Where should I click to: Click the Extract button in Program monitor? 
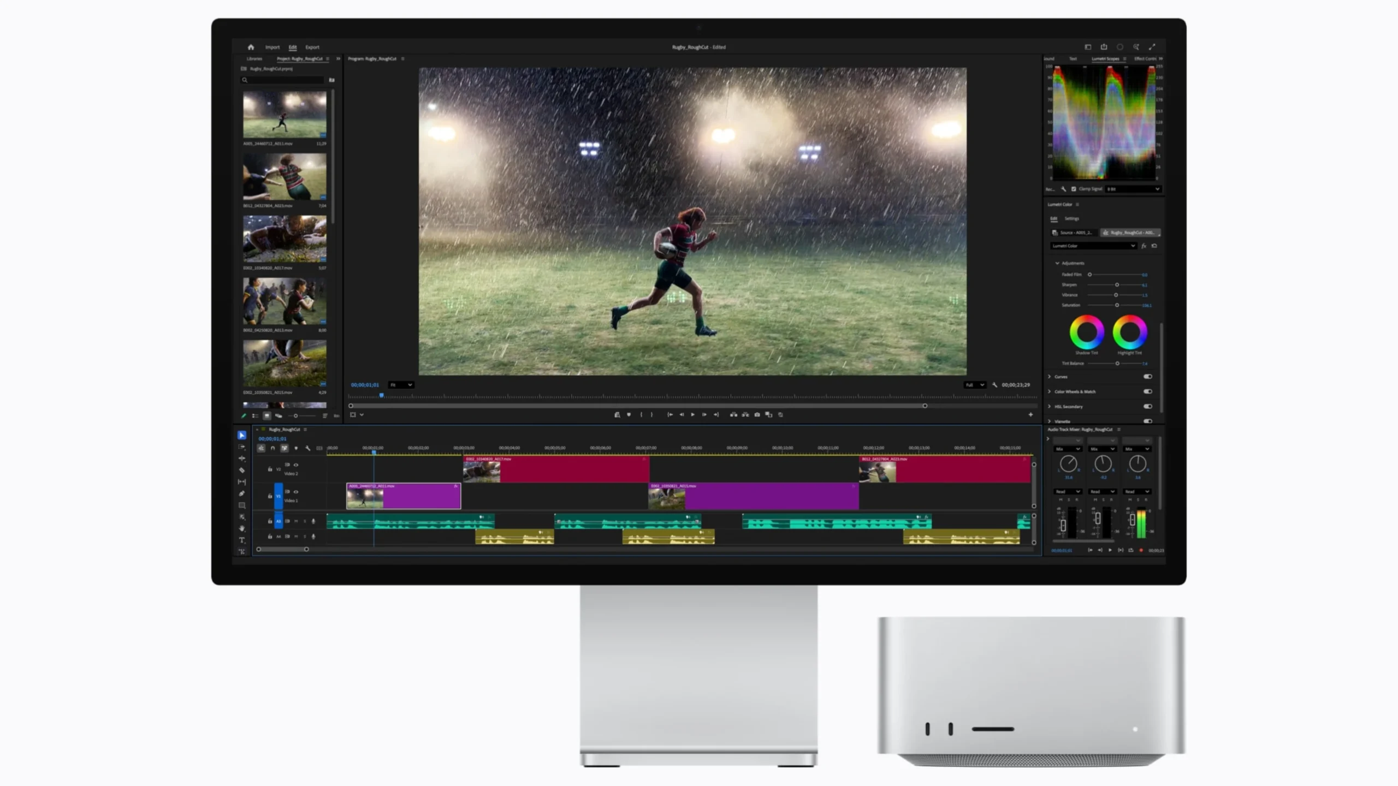pyautogui.click(x=745, y=415)
